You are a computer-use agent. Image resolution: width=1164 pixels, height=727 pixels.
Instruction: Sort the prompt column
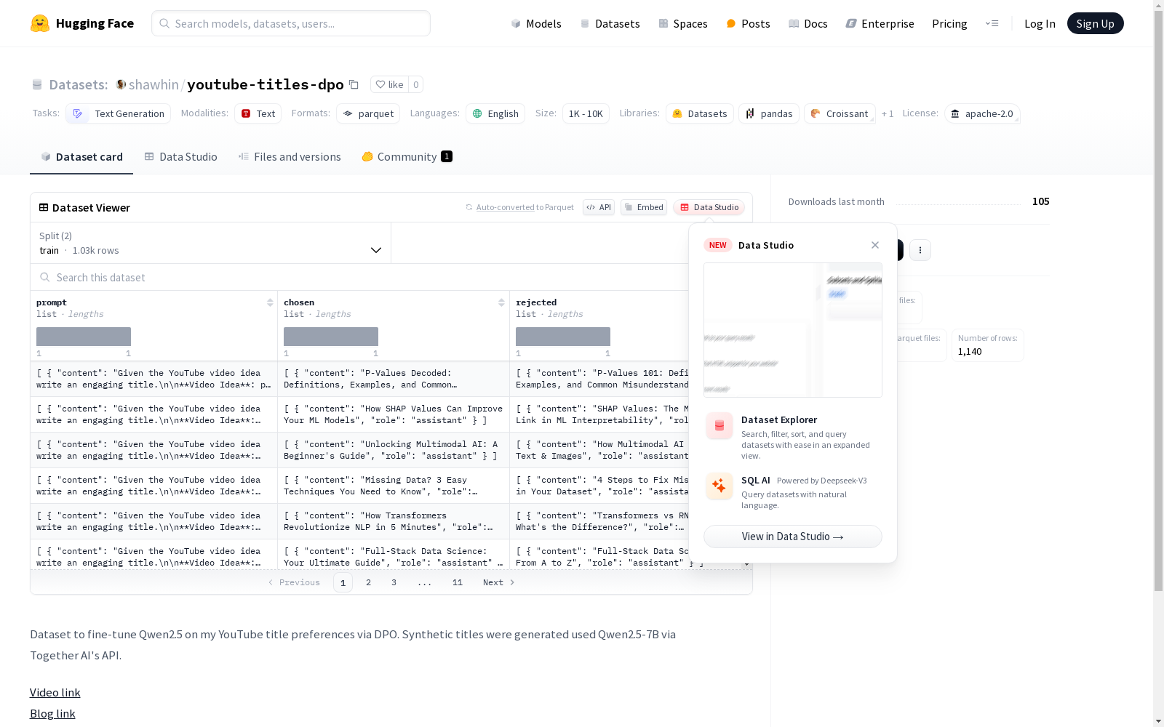click(270, 302)
